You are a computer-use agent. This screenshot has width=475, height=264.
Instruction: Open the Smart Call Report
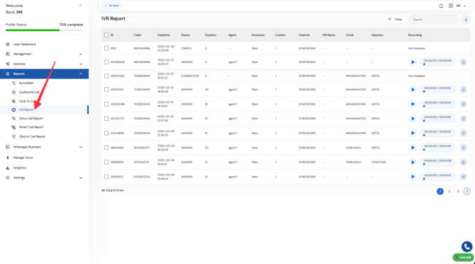(x=31, y=127)
